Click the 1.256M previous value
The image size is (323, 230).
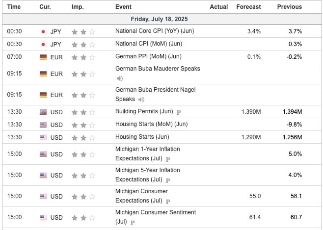pos(292,137)
